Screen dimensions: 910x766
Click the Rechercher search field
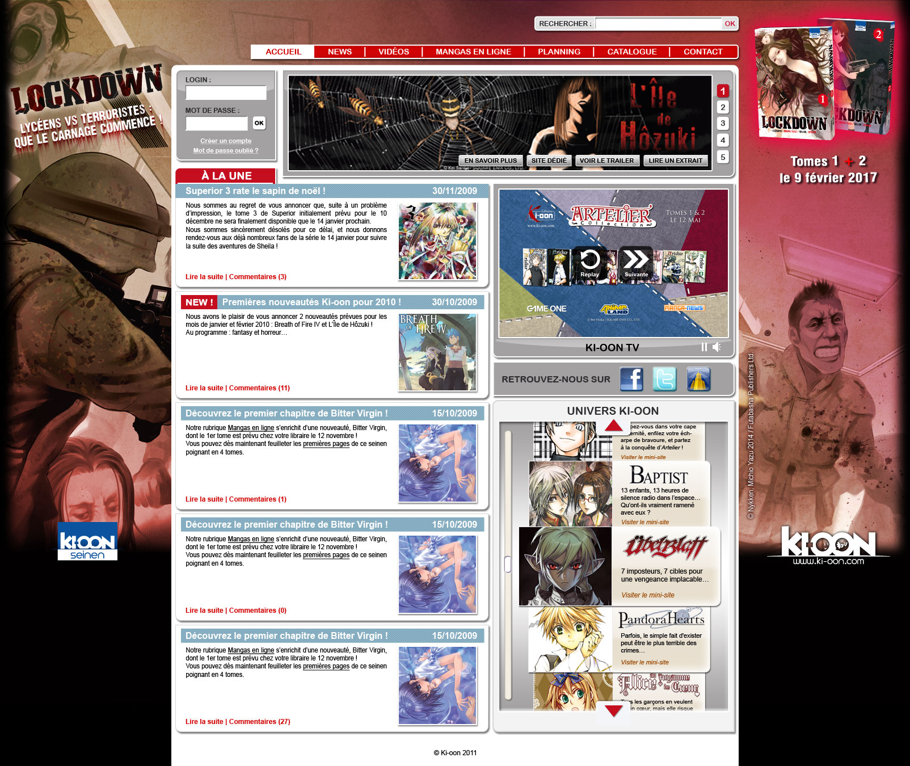[x=658, y=24]
